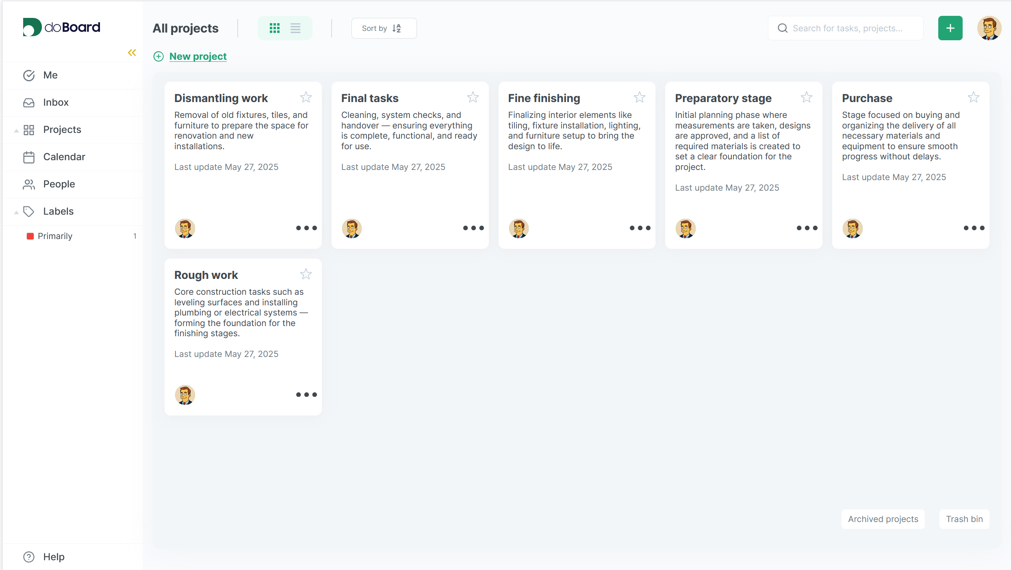Open the Inbox from the sidebar

coord(56,102)
